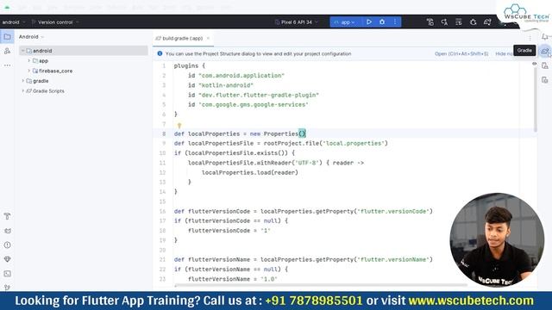Click flutterVersionCode = '1' on line 18
This screenshot has height=310, width=552.
click(x=229, y=231)
